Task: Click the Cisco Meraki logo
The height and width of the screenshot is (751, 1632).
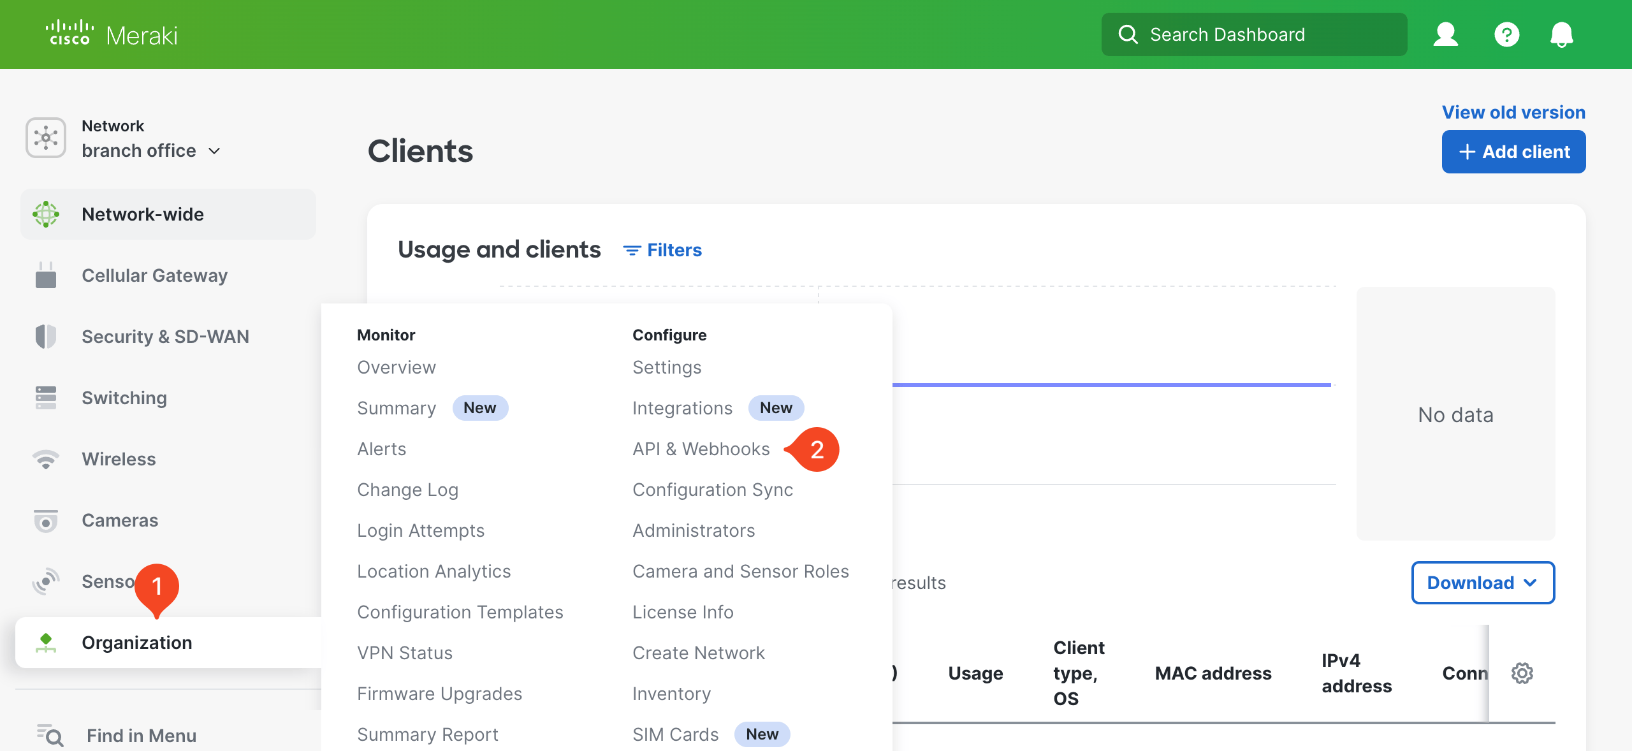Action: click(111, 34)
